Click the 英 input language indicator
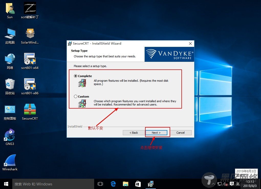The image size is (261, 189). coord(238,184)
